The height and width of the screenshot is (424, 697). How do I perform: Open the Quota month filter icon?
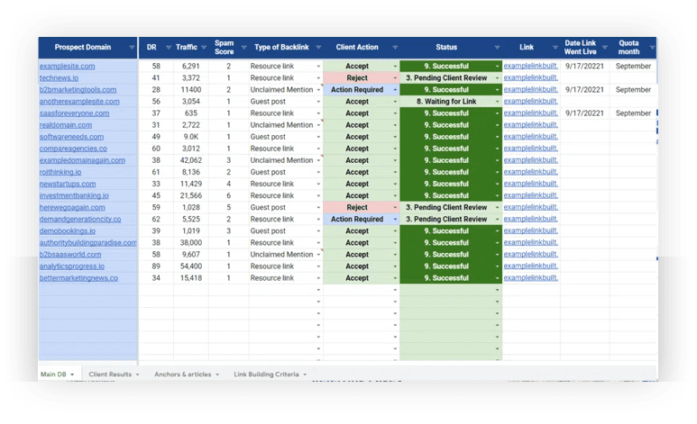(x=651, y=48)
